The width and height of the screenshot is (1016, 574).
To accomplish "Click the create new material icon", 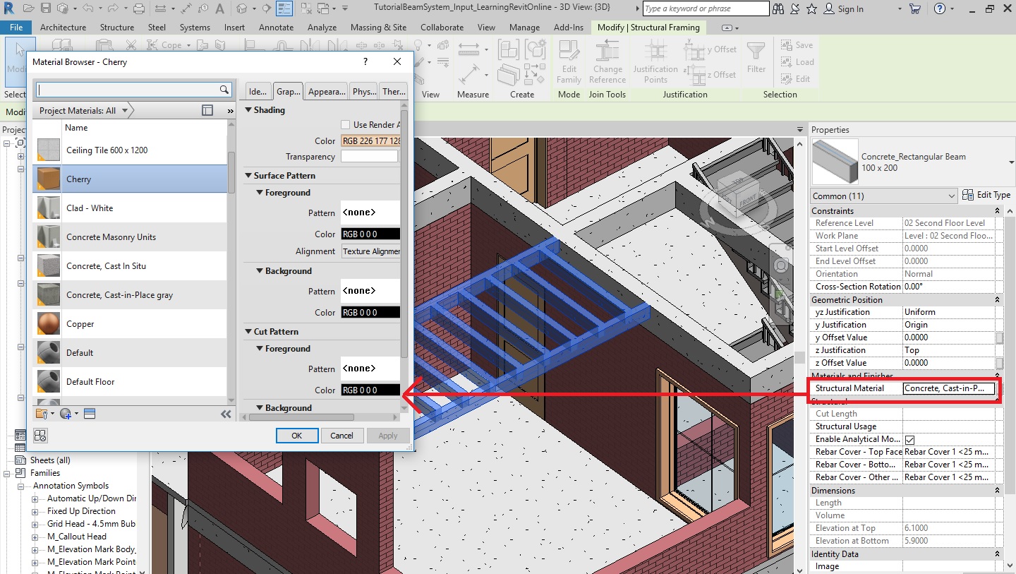I will point(66,414).
